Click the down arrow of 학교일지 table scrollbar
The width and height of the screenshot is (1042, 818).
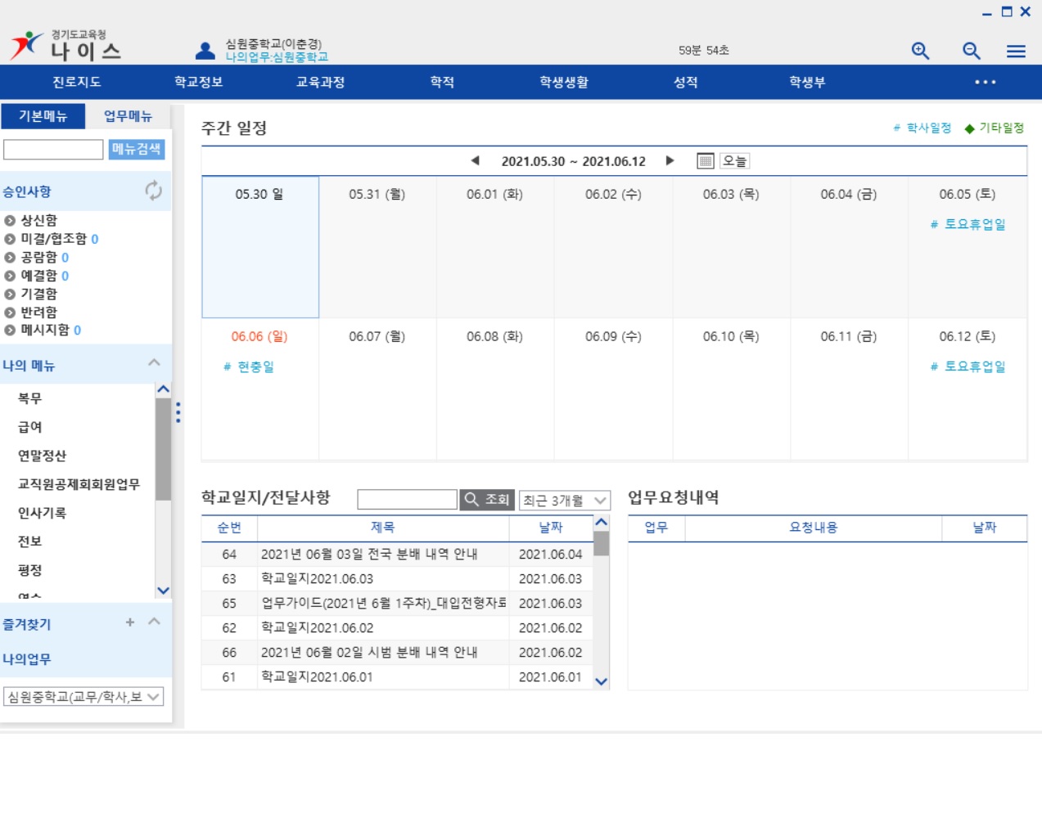click(601, 681)
